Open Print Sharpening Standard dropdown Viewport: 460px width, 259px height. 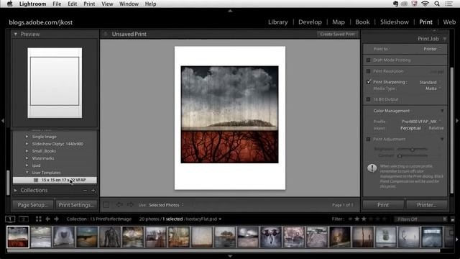point(430,83)
